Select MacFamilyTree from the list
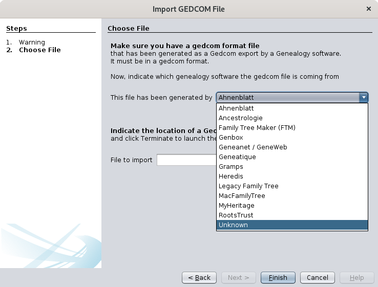 pos(292,196)
